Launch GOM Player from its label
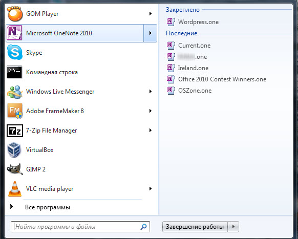The height and width of the screenshot is (239, 298). (x=42, y=14)
